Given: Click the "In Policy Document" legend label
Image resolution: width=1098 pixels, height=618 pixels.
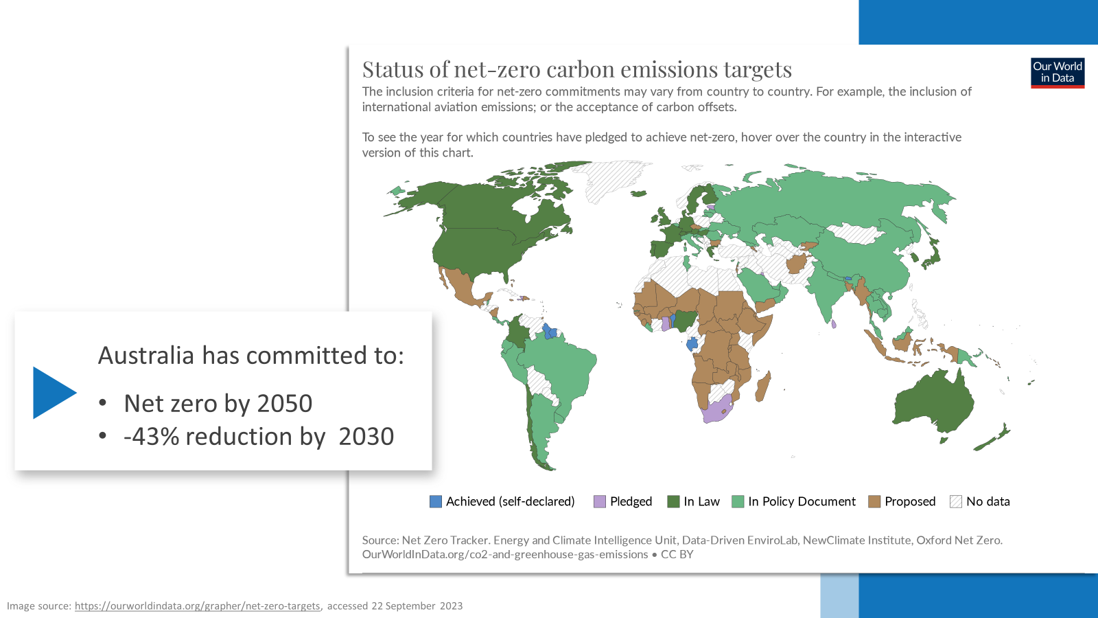Looking at the screenshot, I should 802,501.
